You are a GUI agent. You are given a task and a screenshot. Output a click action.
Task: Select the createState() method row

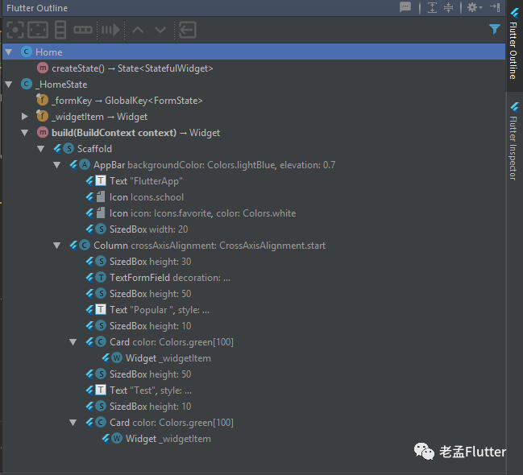[x=254, y=68]
